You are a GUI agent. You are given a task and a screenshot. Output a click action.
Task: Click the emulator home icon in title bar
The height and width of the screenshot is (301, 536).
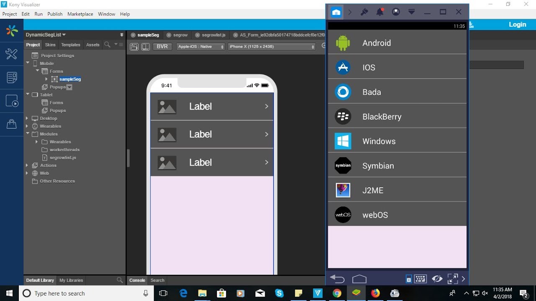point(336,12)
